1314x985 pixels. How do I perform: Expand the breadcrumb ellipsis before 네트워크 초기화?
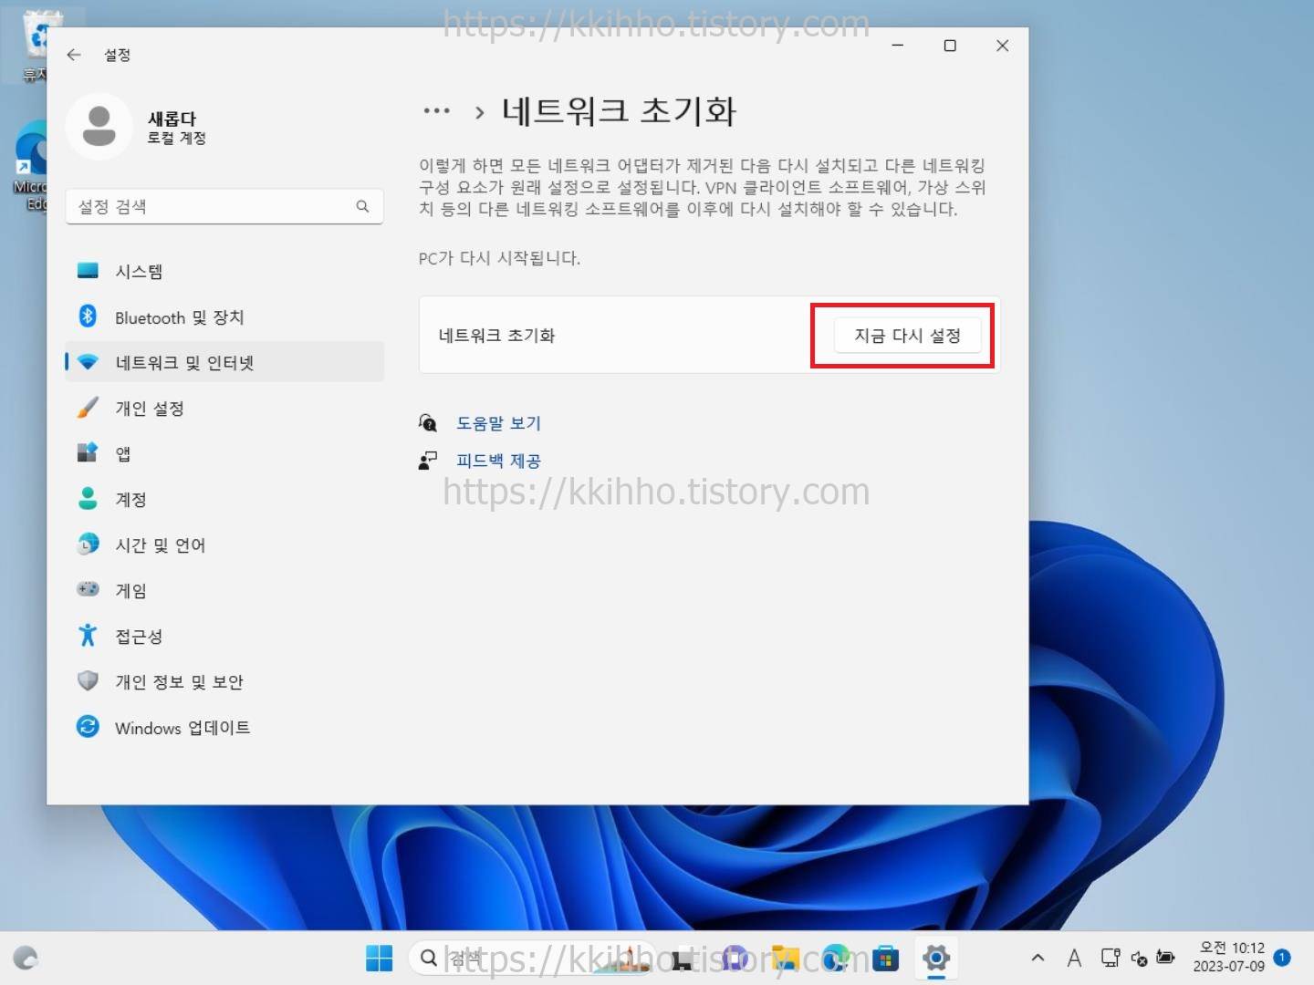coord(436,111)
